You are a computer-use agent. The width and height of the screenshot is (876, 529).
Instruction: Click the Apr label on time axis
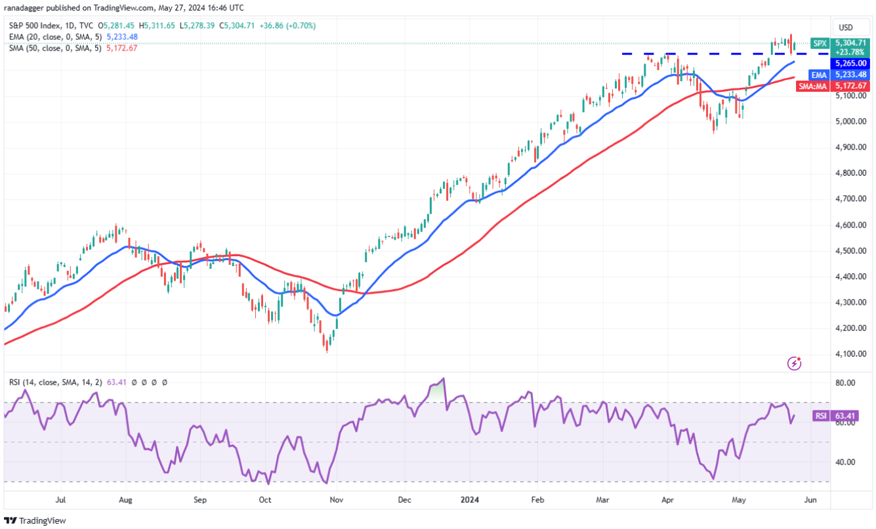pyautogui.click(x=669, y=500)
